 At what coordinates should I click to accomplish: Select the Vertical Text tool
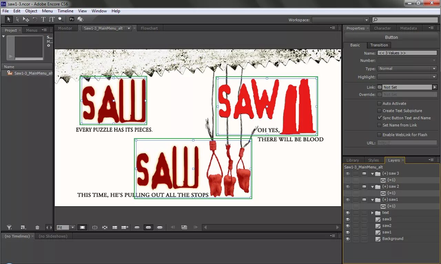[52, 19]
